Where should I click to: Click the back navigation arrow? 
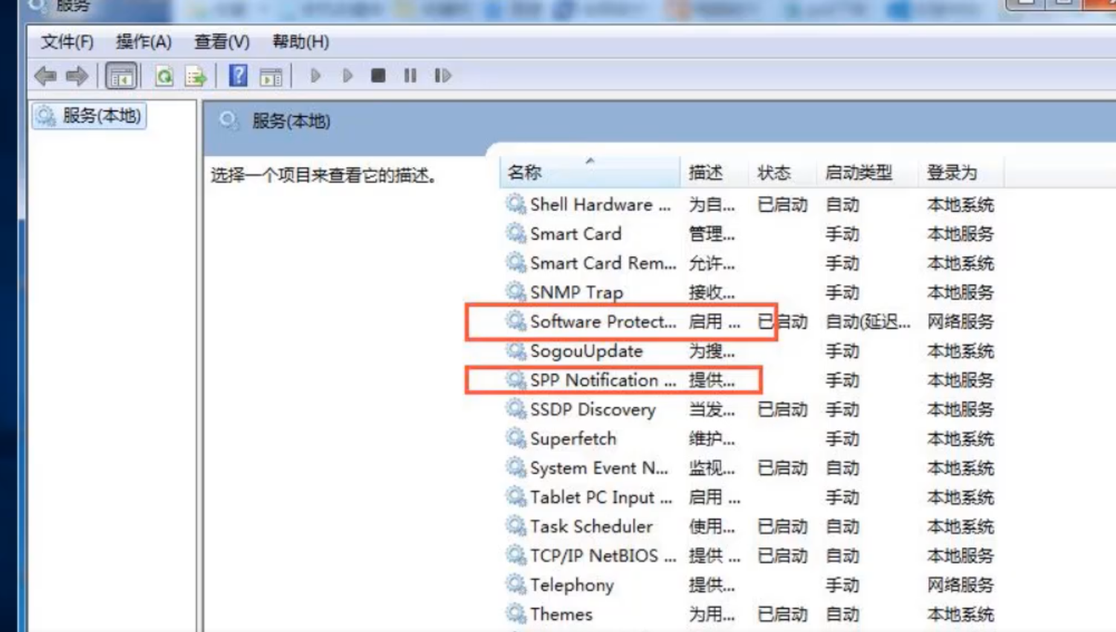46,75
